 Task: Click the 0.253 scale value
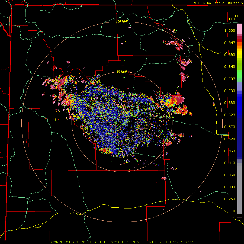click(x=230, y=199)
